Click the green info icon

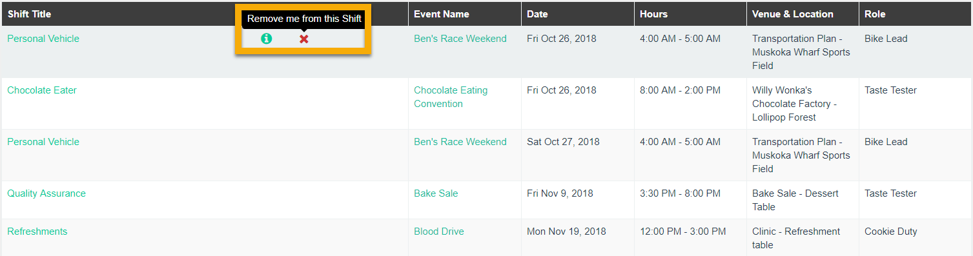[266, 39]
